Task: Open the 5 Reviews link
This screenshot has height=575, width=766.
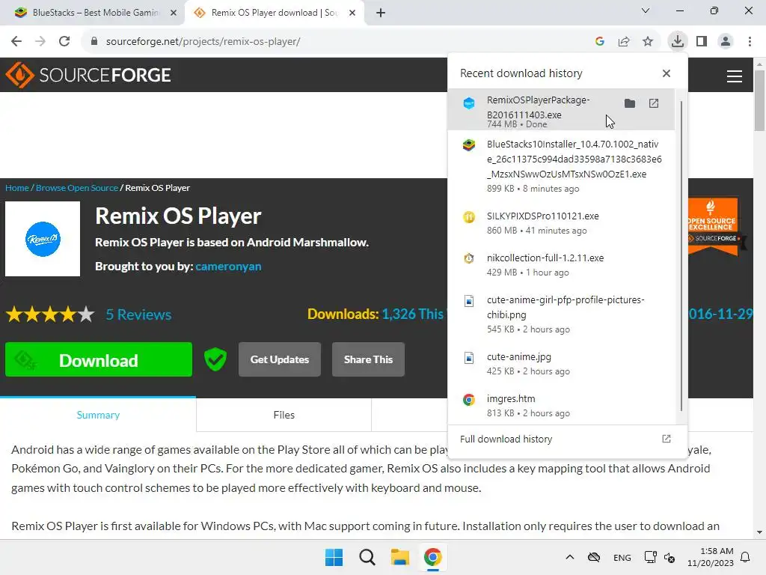Action: point(138,314)
